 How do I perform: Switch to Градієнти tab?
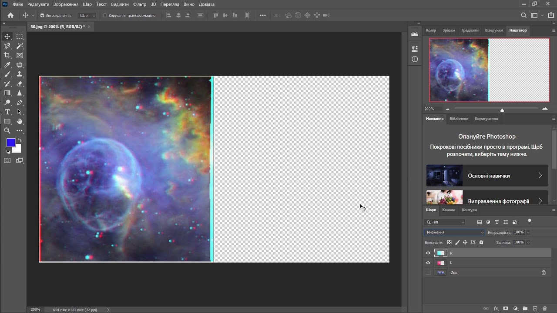(x=470, y=30)
